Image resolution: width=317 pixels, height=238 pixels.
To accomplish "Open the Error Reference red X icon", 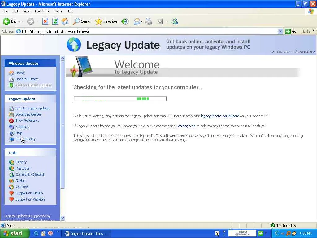I will [x=11, y=121].
